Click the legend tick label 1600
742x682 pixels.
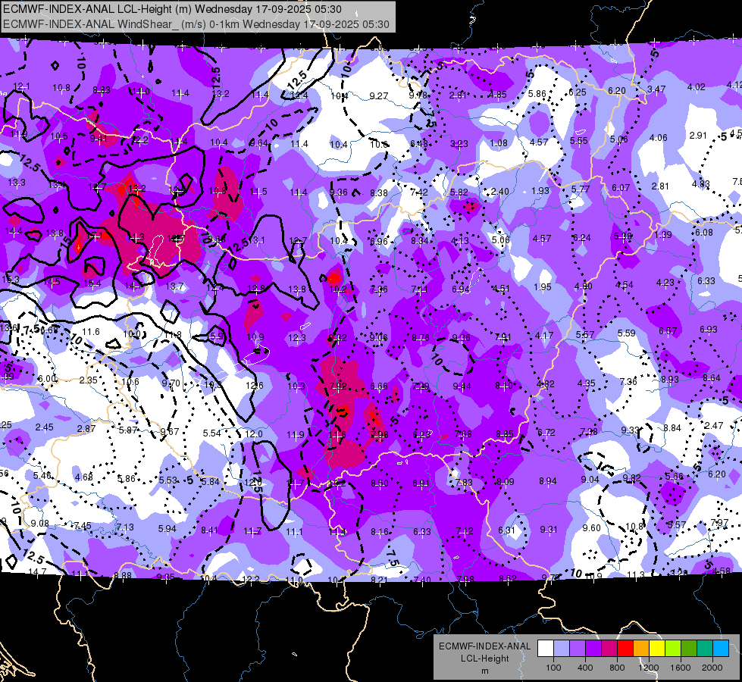pos(681,668)
